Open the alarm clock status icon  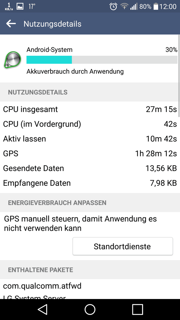(x=113, y=7)
